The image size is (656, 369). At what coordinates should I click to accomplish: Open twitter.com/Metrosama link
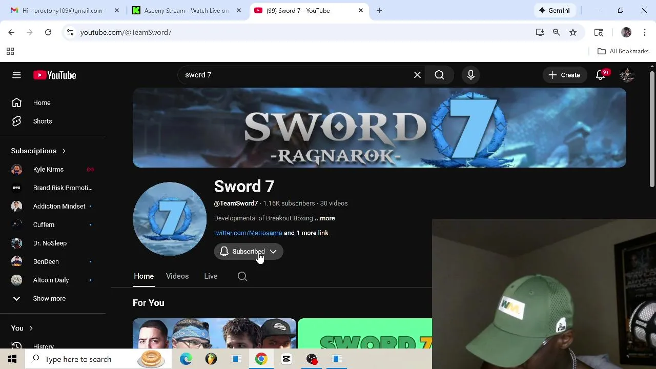tap(248, 233)
